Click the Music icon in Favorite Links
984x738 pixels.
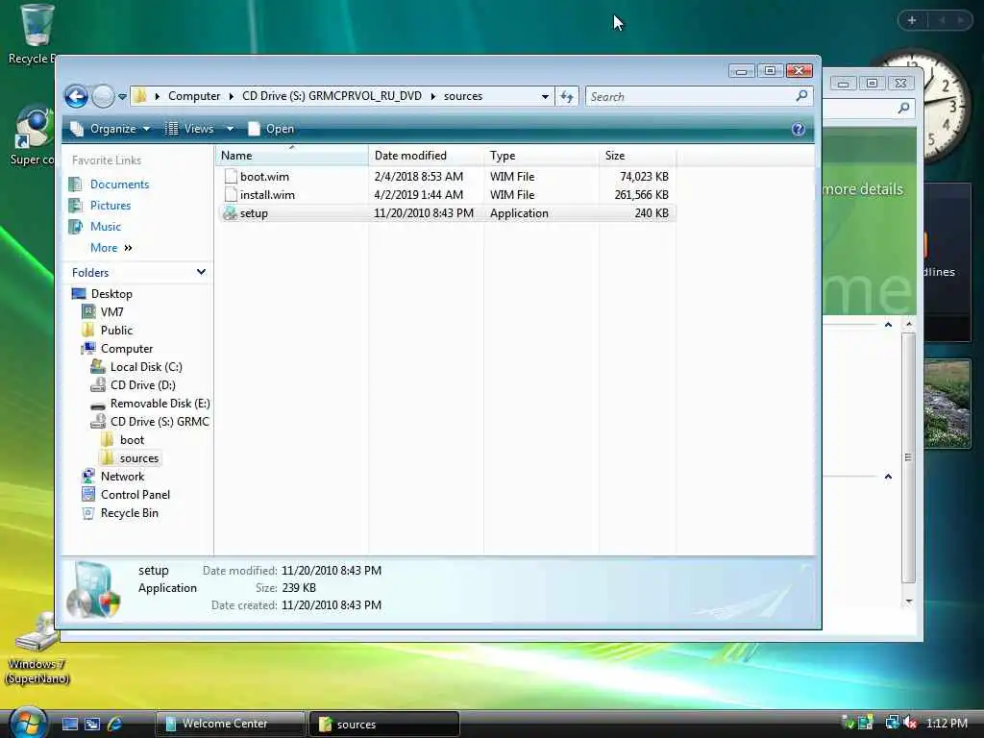(75, 227)
